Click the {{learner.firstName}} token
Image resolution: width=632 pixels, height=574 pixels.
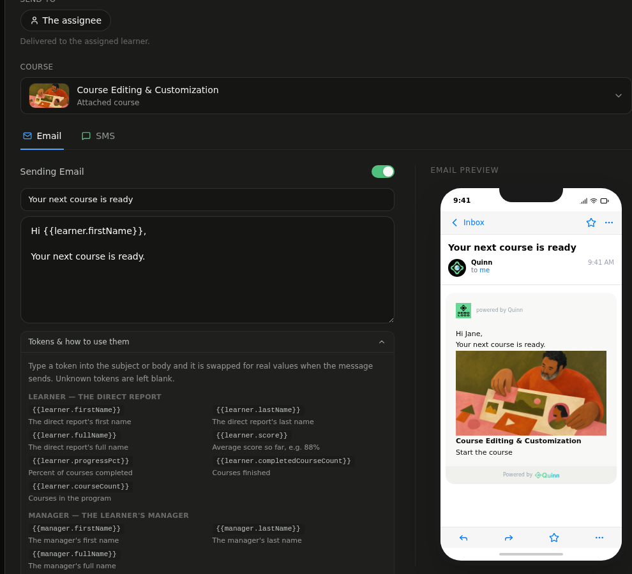click(x=76, y=410)
